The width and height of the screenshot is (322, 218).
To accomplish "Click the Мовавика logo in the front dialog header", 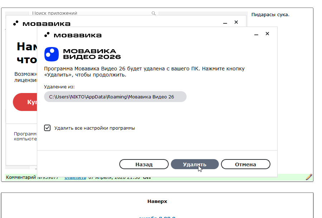I will (x=73, y=35).
